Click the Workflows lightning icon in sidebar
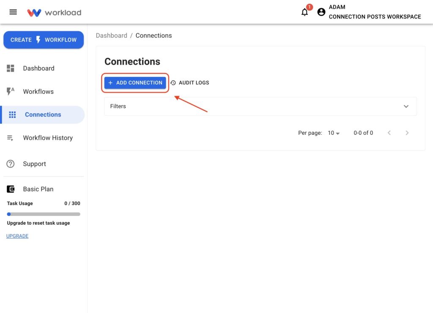433x313 pixels. (11, 91)
